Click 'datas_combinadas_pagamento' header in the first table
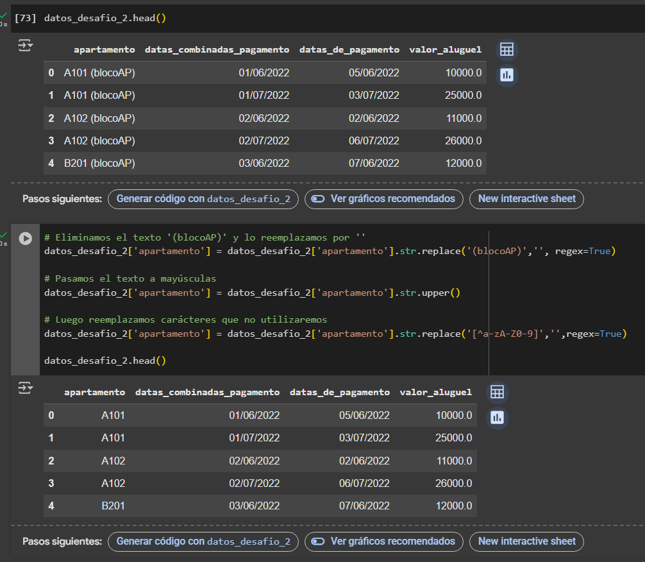Image resolution: width=645 pixels, height=562 pixels. click(x=217, y=50)
